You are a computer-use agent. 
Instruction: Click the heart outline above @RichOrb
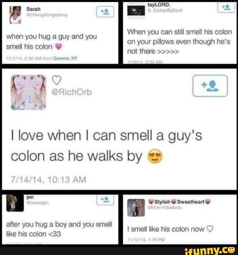pyautogui.click(x=57, y=80)
